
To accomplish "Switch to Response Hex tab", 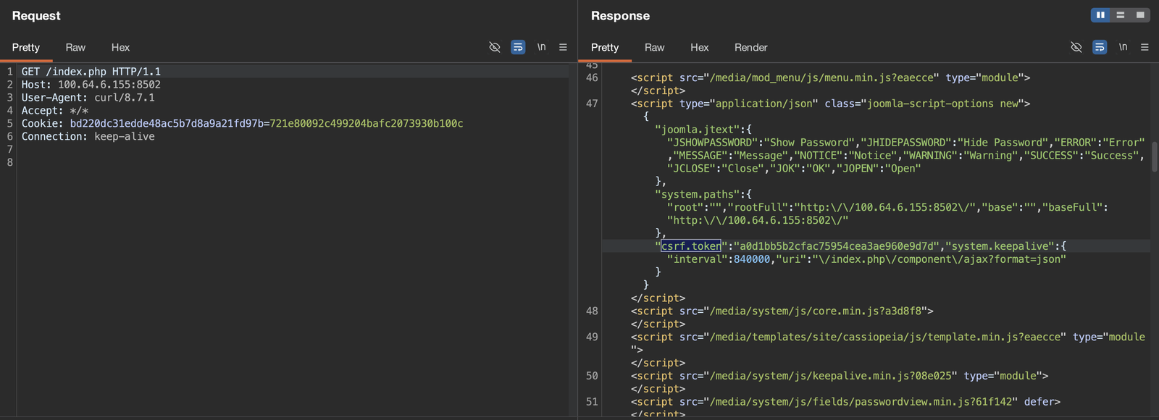I will tap(699, 47).
